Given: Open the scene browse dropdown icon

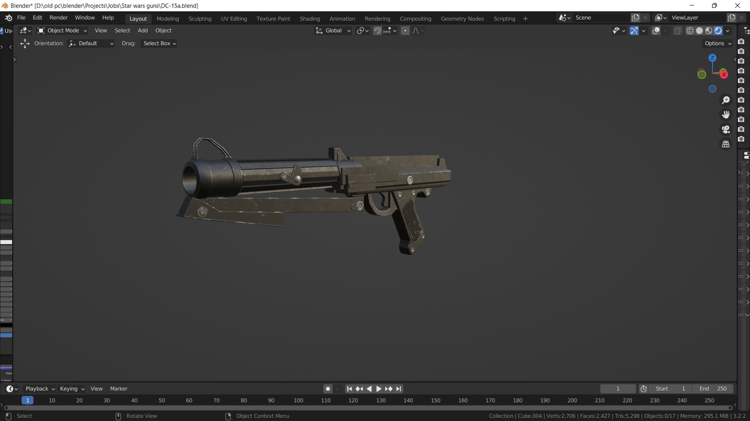Looking at the screenshot, I should (565, 17).
